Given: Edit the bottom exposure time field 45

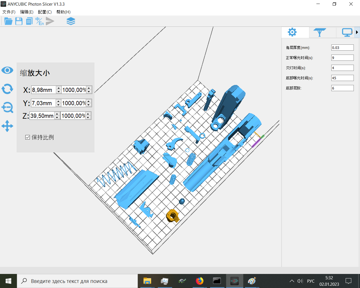Looking at the screenshot, I should pyautogui.click(x=342, y=78).
